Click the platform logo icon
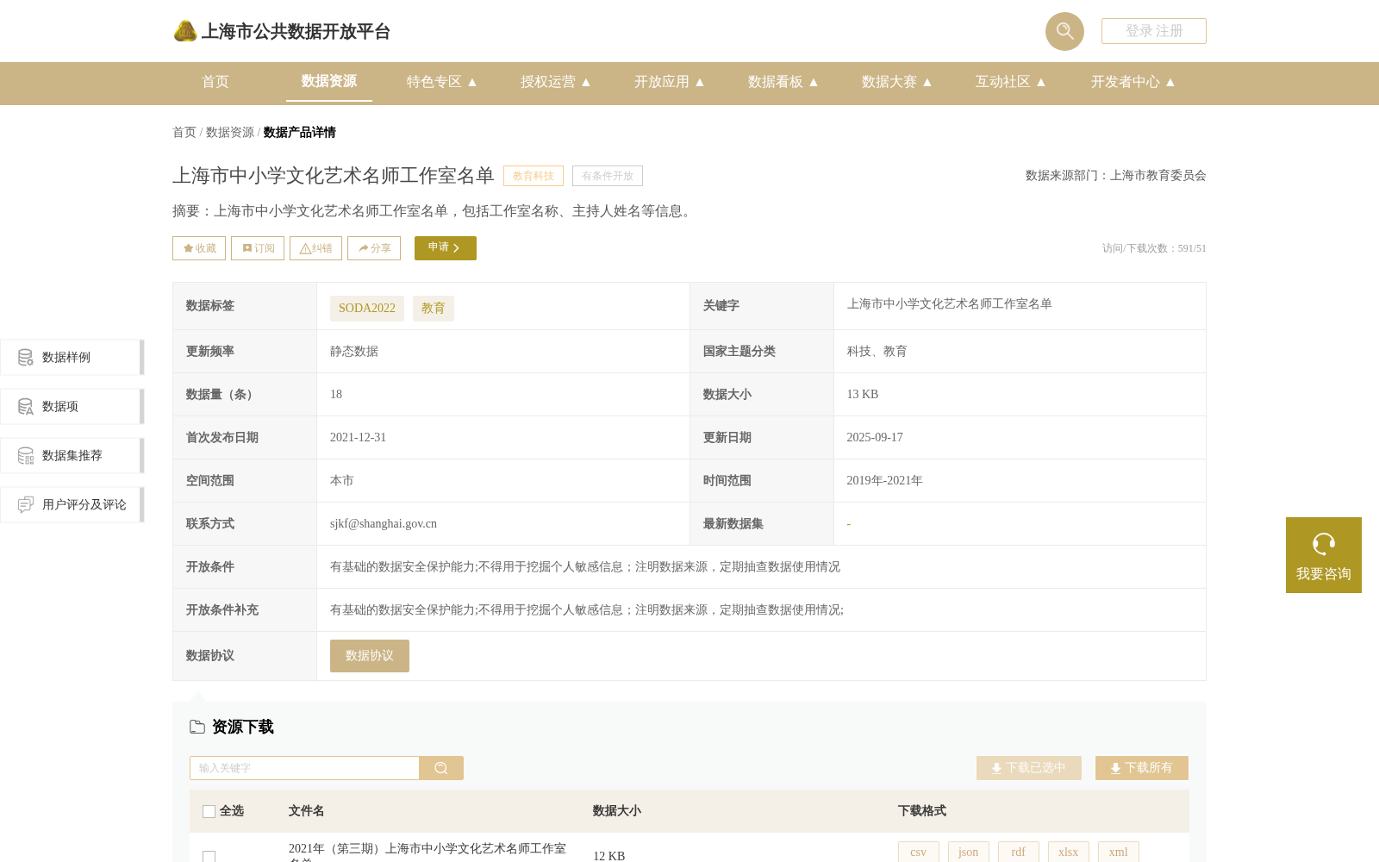This screenshot has width=1379, height=862. (185, 31)
